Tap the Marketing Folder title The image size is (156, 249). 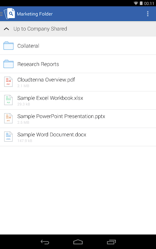(x=35, y=14)
